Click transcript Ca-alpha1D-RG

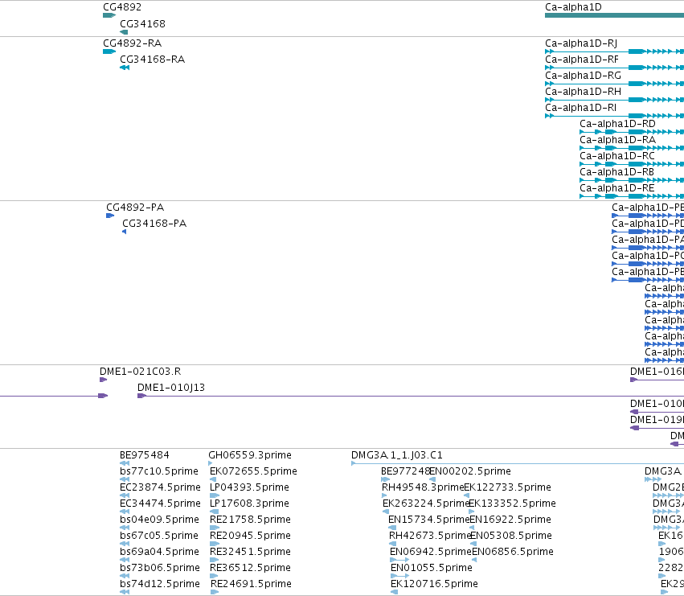pyautogui.click(x=583, y=76)
